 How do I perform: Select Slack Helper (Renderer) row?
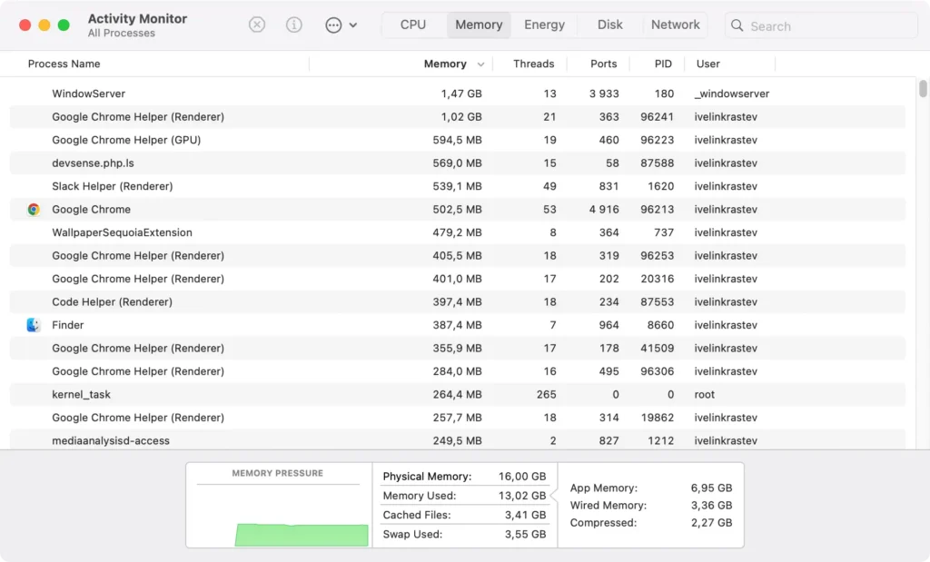[x=458, y=186]
